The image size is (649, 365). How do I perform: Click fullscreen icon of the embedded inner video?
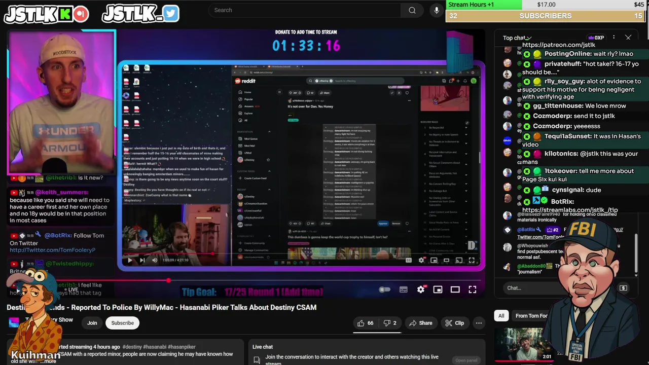471,260
